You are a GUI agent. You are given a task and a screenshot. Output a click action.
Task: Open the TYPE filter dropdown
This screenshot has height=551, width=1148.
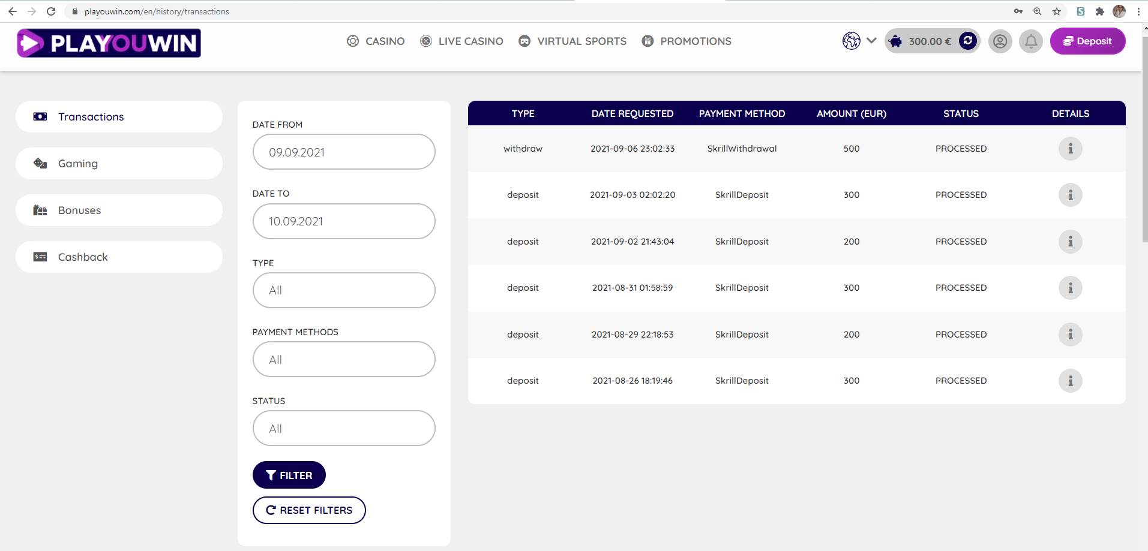pyautogui.click(x=344, y=290)
